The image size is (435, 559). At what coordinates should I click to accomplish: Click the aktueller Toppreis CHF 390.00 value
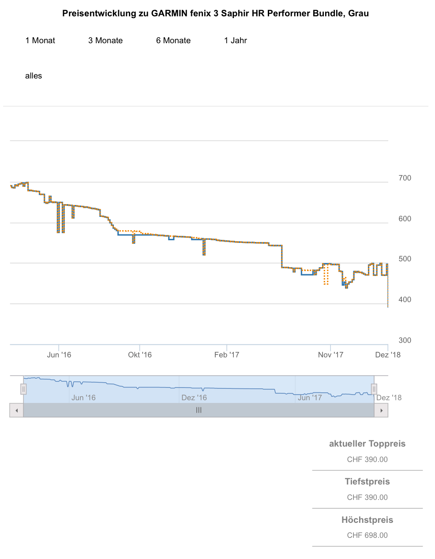pyautogui.click(x=367, y=459)
